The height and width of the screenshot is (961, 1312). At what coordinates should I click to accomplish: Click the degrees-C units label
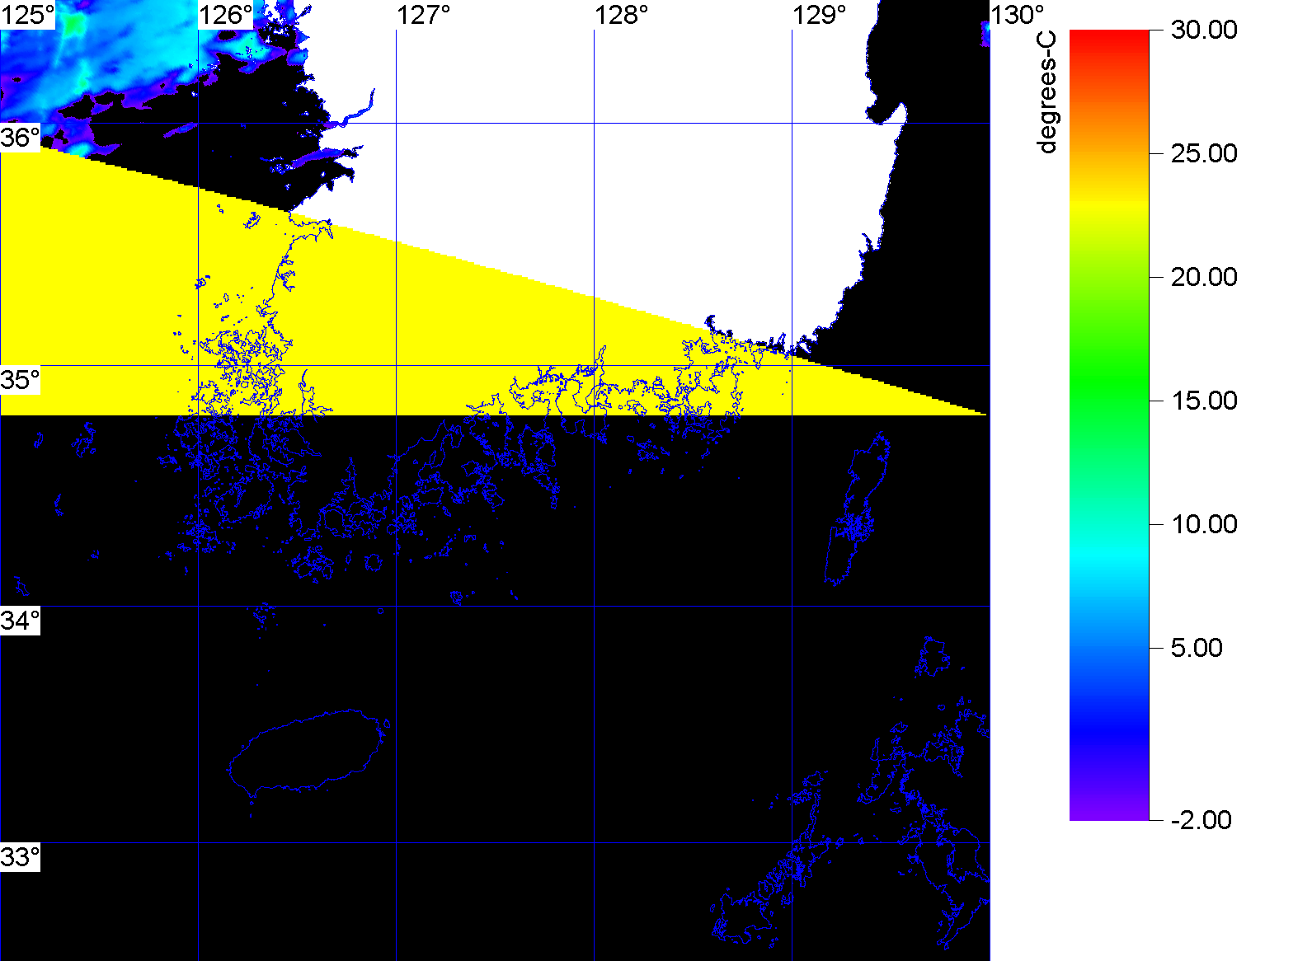pos(1047,92)
